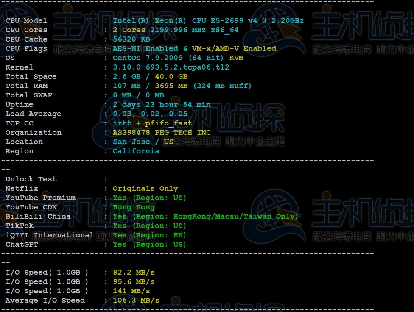Click the 107 MB / 3695 MB RAM value
Image resolution: width=414 pixels, height=312 pixels.
pyautogui.click(x=182, y=86)
